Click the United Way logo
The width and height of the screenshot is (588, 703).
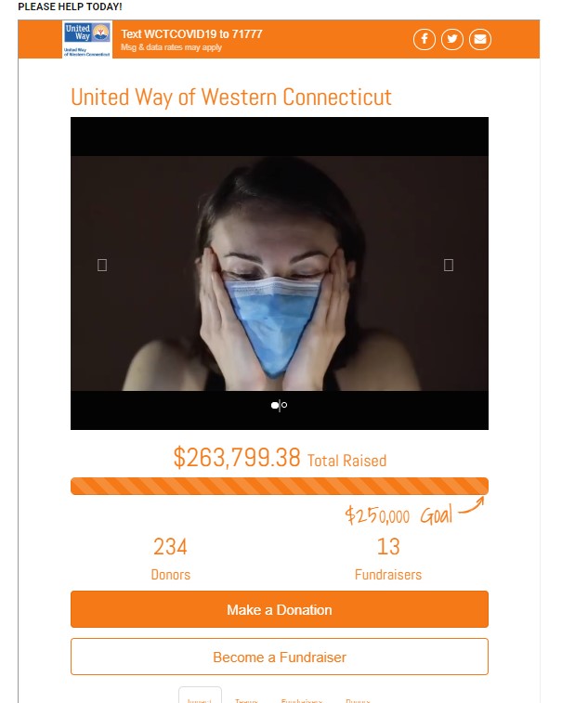coord(87,39)
